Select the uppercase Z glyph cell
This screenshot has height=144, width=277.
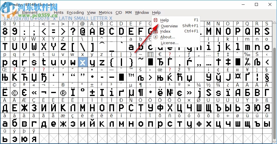click(x=63, y=47)
